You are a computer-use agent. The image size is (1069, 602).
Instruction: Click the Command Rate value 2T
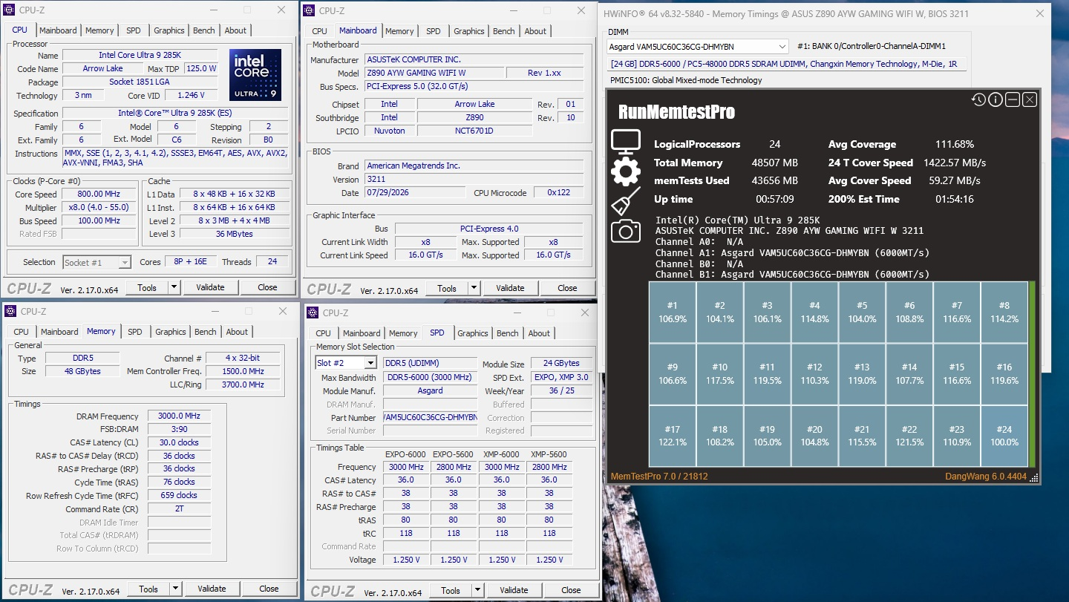point(179,508)
